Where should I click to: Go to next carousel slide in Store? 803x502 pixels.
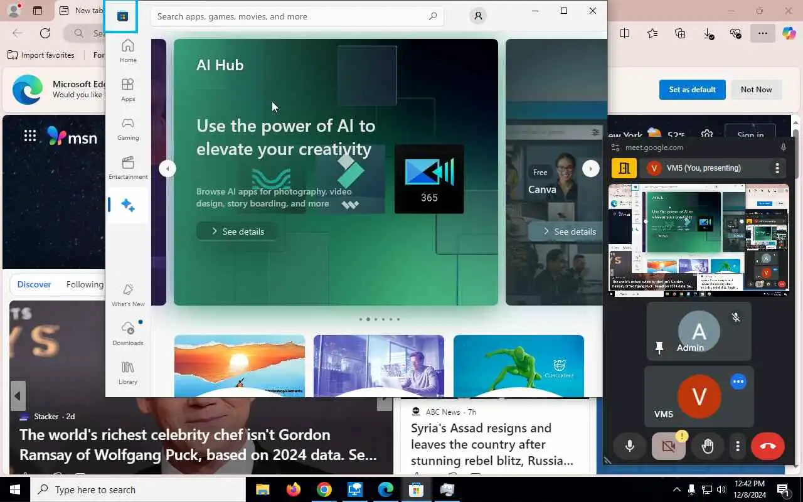click(590, 168)
